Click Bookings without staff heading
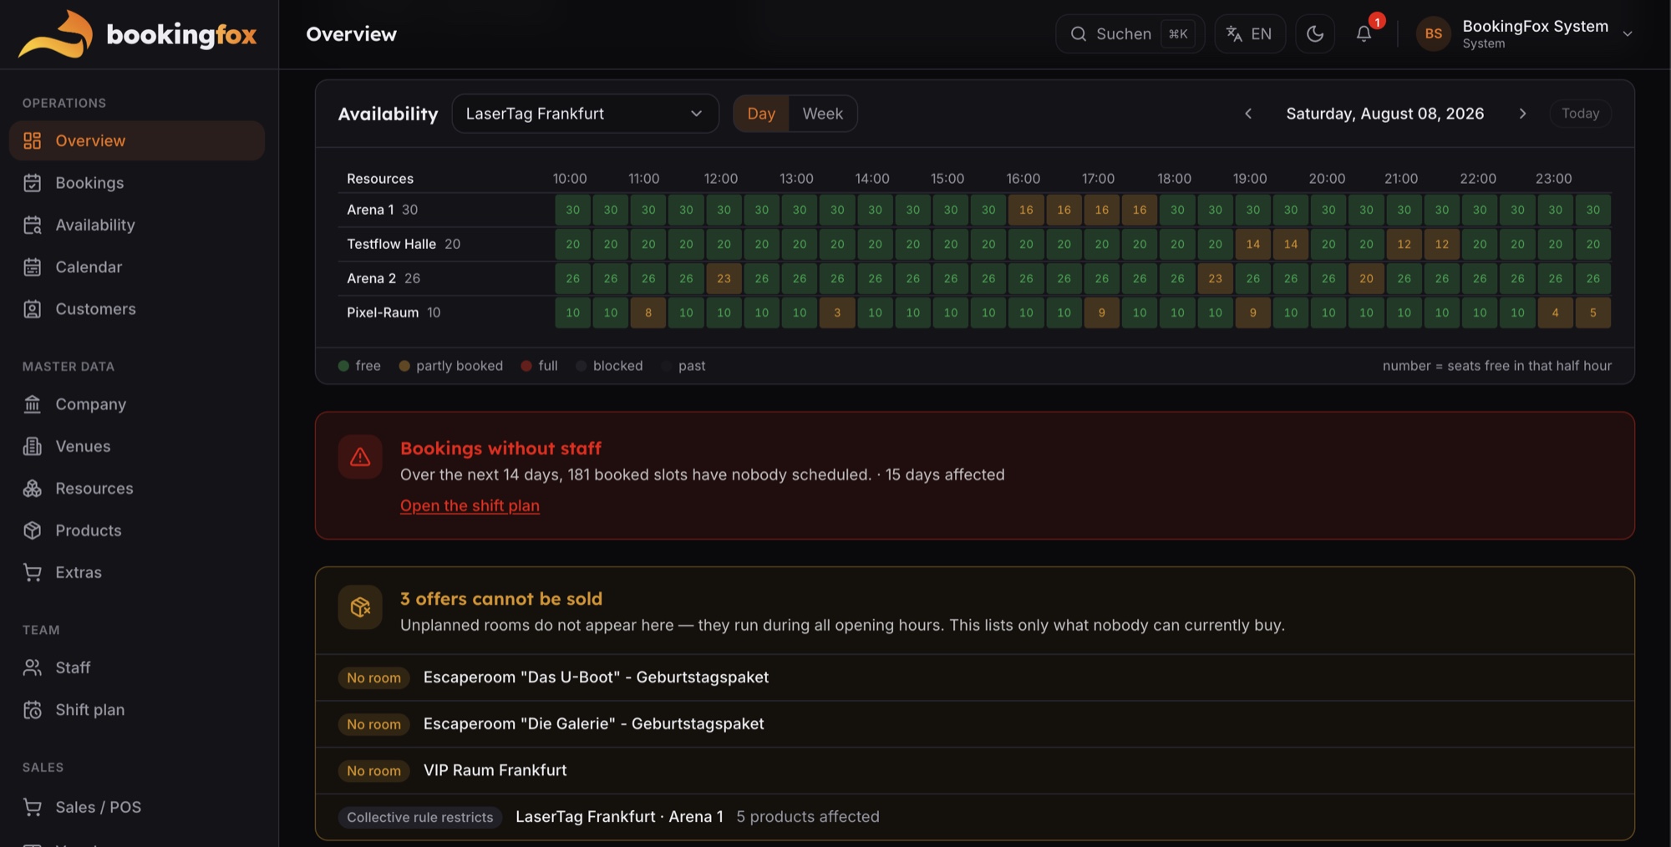Image resolution: width=1671 pixels, height=847 pixels. point(500,449)
